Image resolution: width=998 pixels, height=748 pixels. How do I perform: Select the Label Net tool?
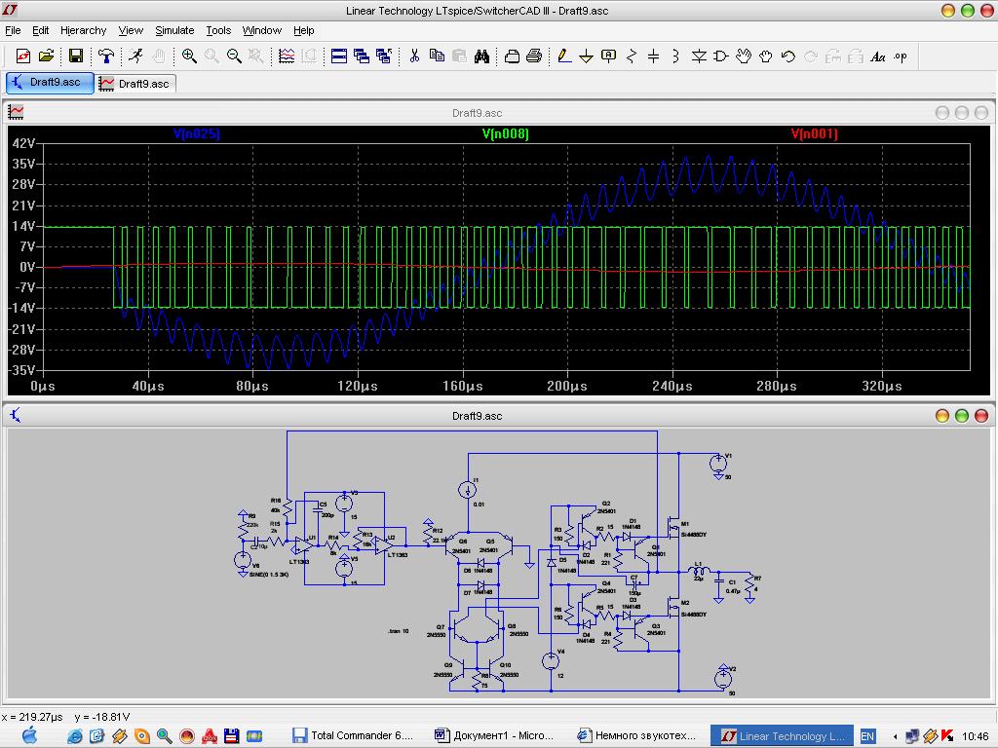[x=608, y=56]
